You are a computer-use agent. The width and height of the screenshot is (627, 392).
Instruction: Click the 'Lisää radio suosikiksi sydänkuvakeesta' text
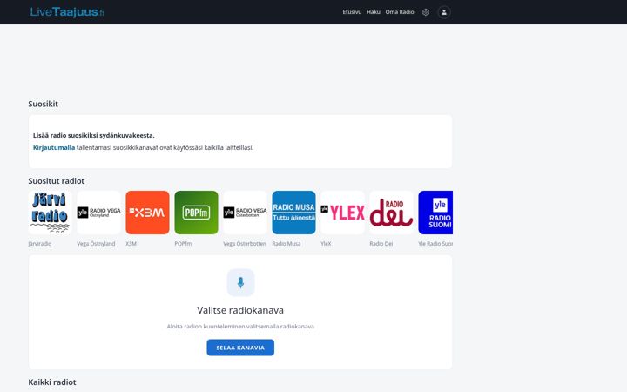[x=93, y=135]
